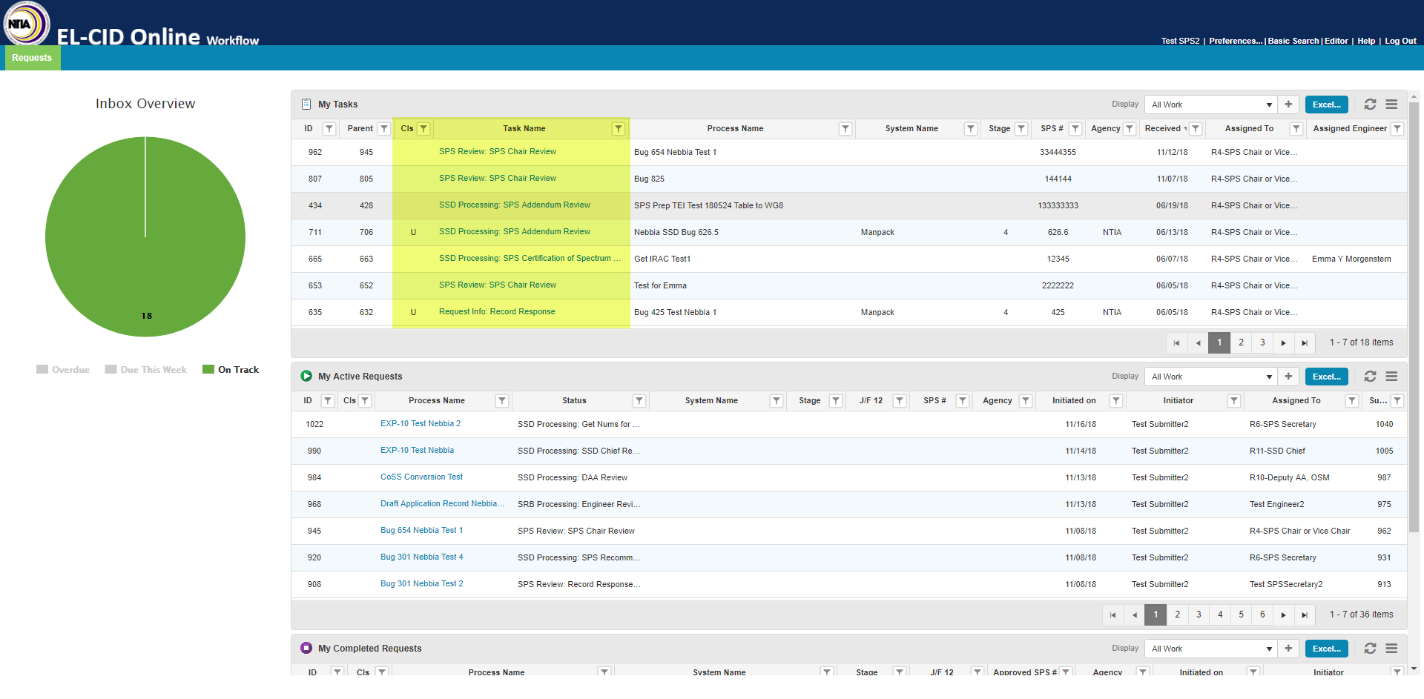The image size is (1424, 699).
Task: Go to next page of My Active Requests
Action: click(1283, 615)
